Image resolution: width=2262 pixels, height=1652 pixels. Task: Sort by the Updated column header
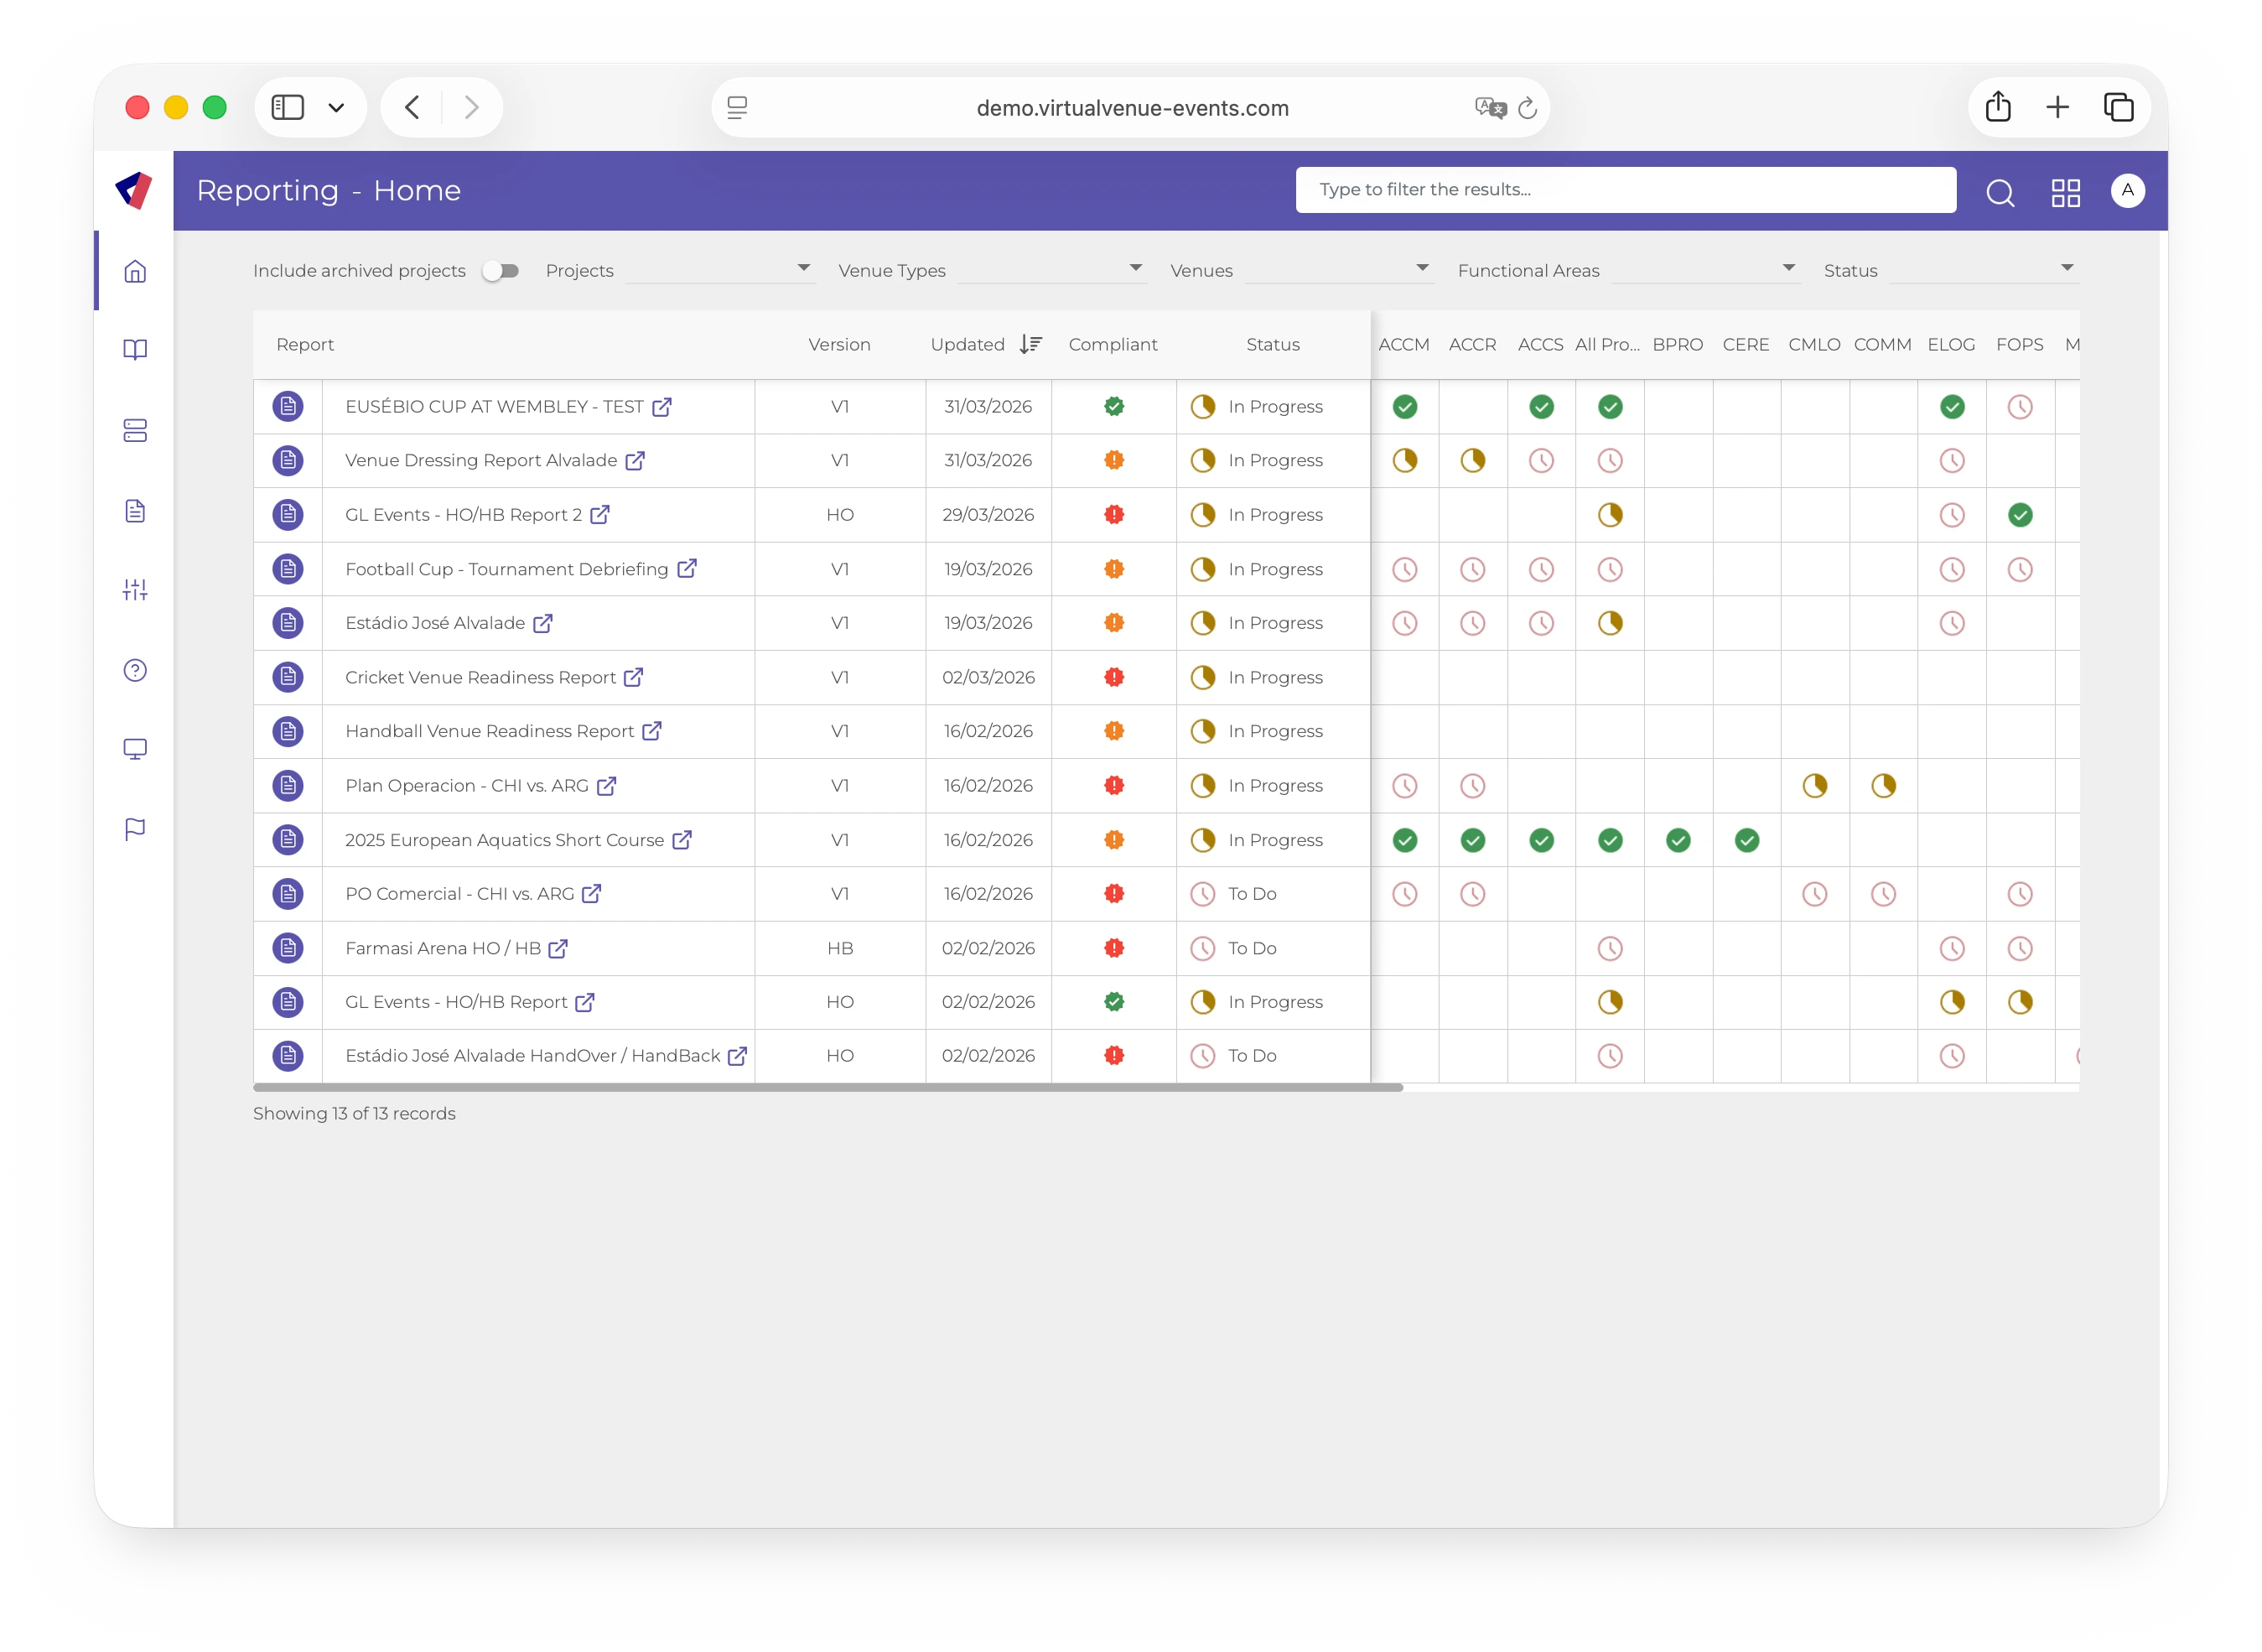point(968,344)
